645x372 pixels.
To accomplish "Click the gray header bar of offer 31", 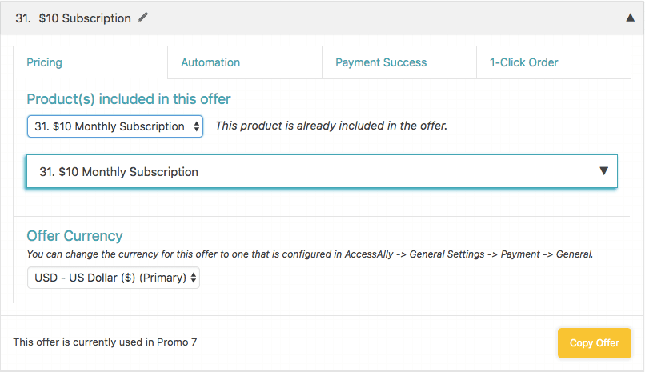I will (x=322, y=18).
